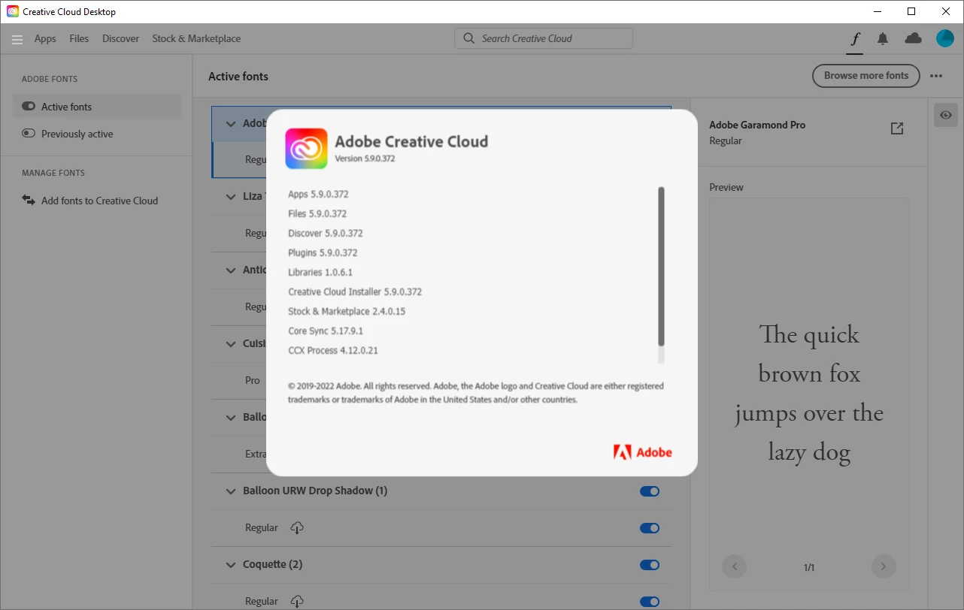Viewport: 964px width, 610px height.
Task: Click Core Sync 5.17.9.1 line
Action: [x=326, y=331]
